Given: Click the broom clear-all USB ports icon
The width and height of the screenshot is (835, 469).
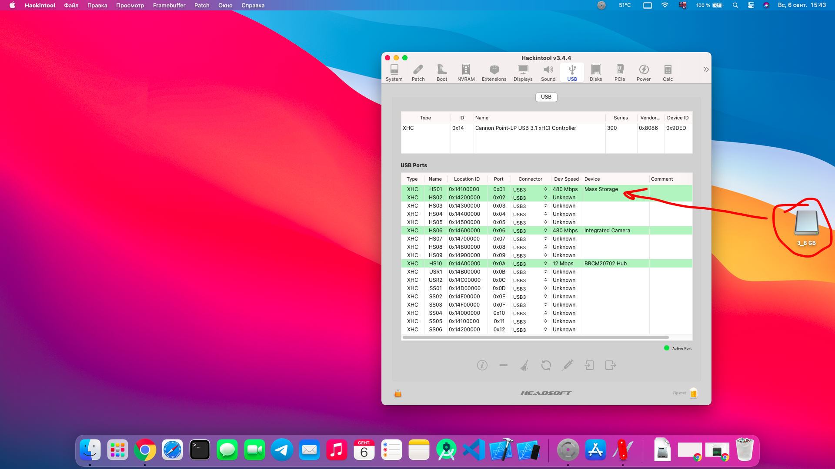Looking at the screenshot, I should coord(524,365).
